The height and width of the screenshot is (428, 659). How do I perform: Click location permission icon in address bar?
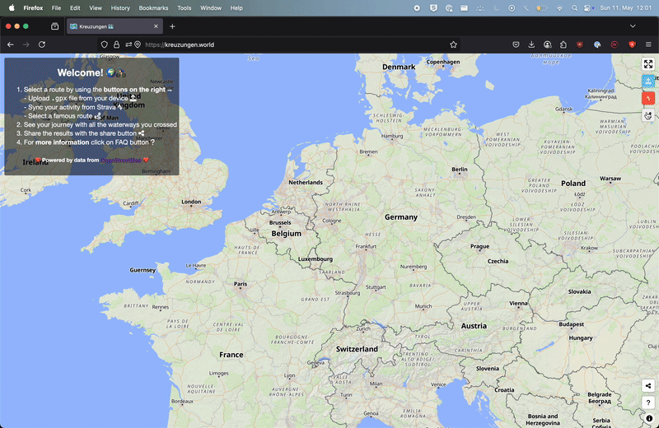click(138, 44)
